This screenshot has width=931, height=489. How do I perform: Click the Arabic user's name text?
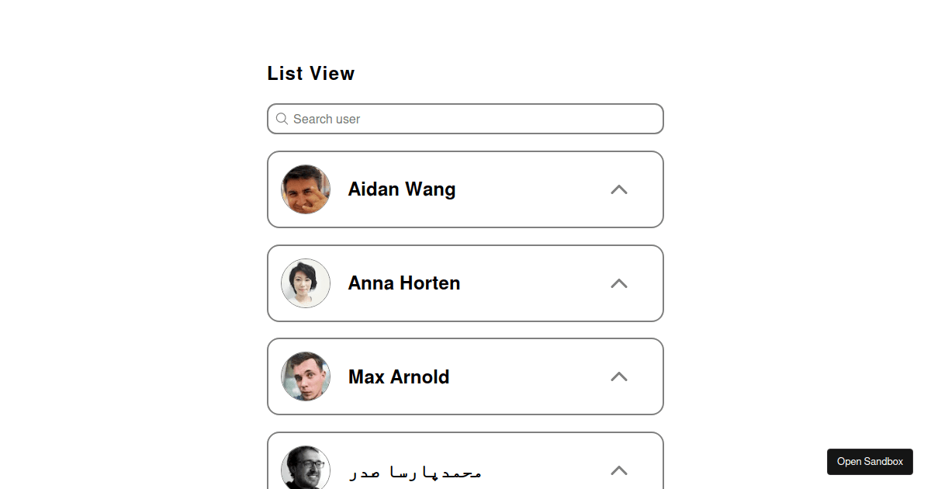point(415,471)
